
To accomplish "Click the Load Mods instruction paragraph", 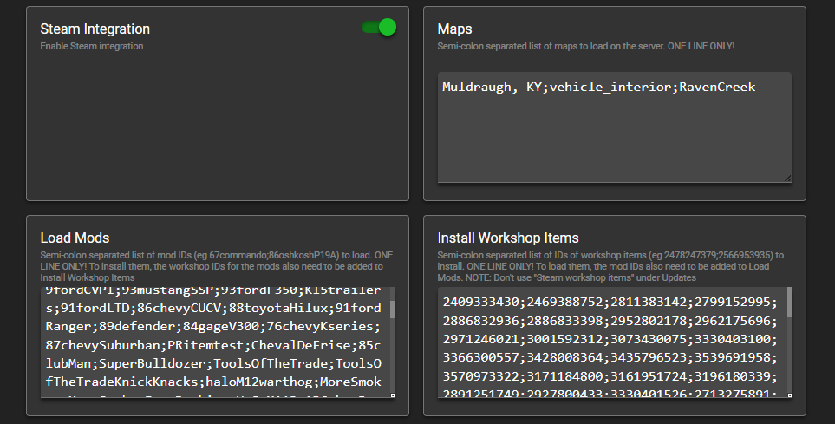I will [217, 266].
